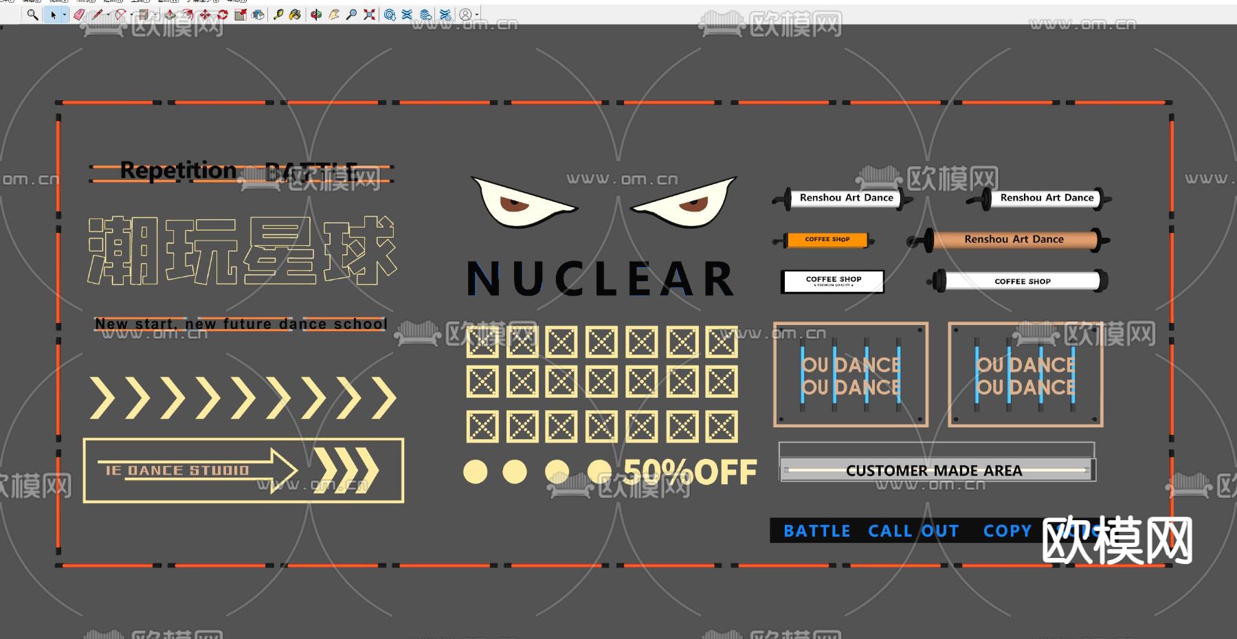Activate the Zoom tool beside the Pan hand
This screenshot has width=1237, height=639.
tap(351, 14)
